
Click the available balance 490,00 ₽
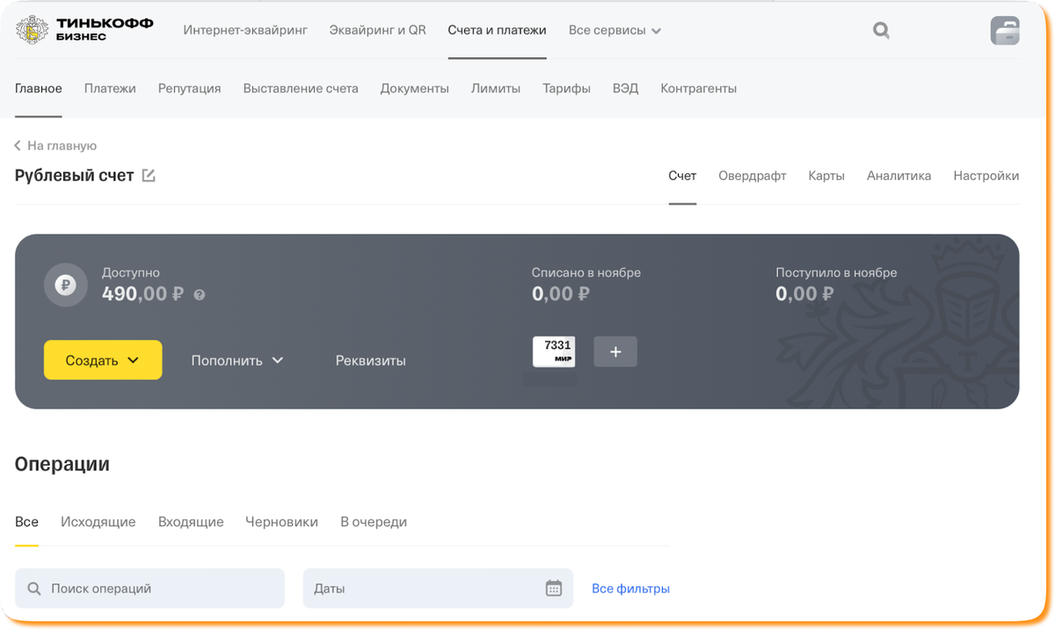(142, 294)
